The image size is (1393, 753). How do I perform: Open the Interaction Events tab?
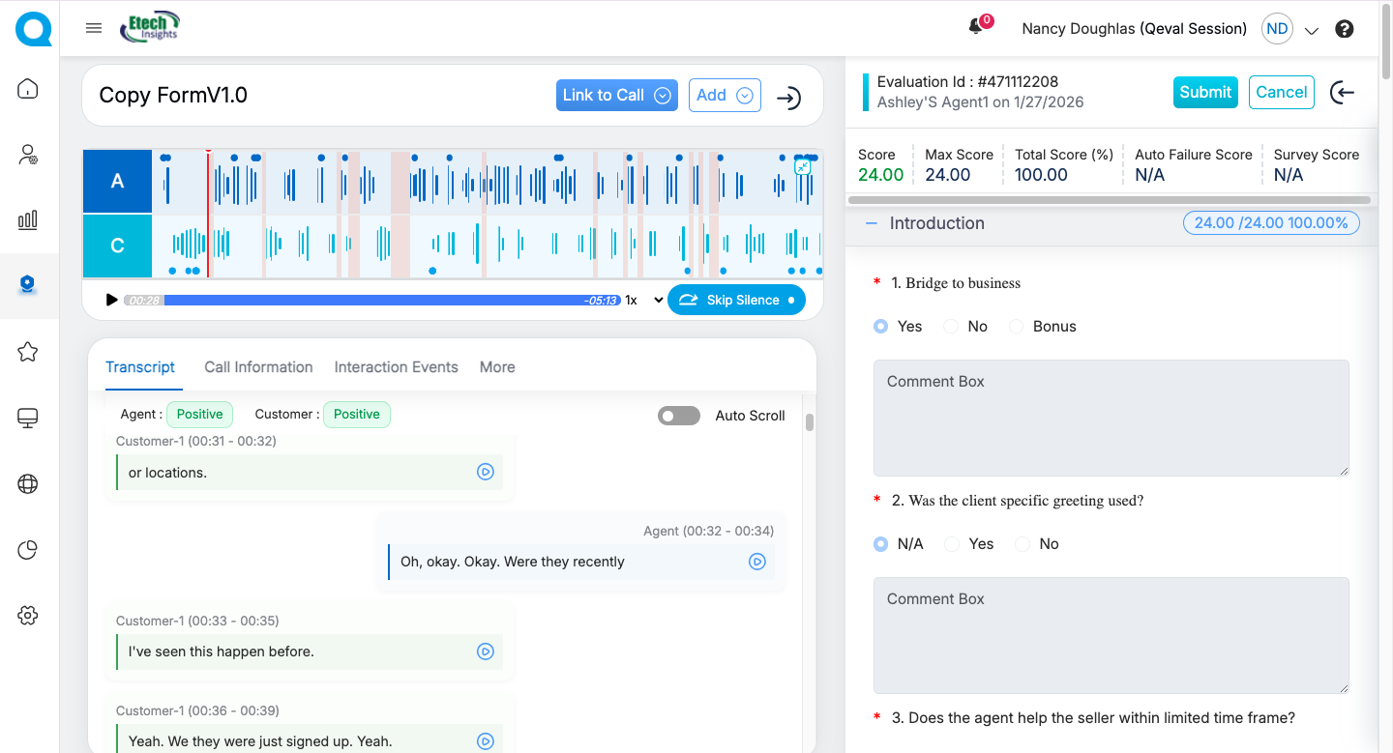pyautogui.click(x=396, y=367)
